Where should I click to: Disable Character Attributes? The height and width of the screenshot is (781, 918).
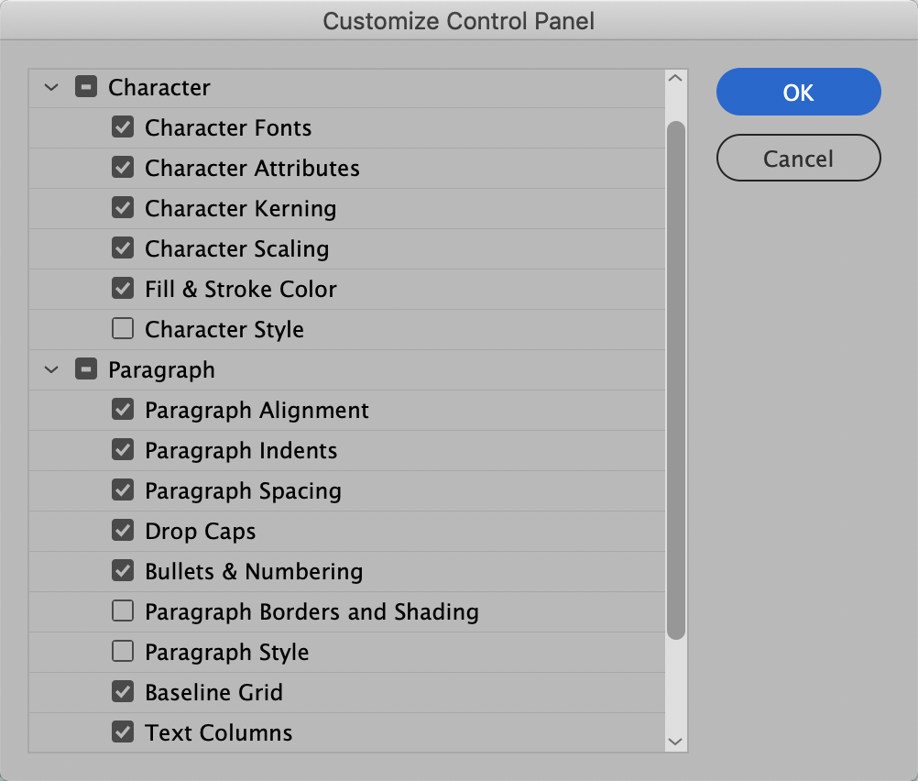(123, 168)
